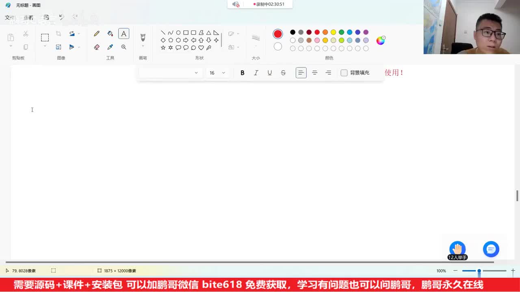Click the Save icon in the title toolbar

tap(46, 17)
